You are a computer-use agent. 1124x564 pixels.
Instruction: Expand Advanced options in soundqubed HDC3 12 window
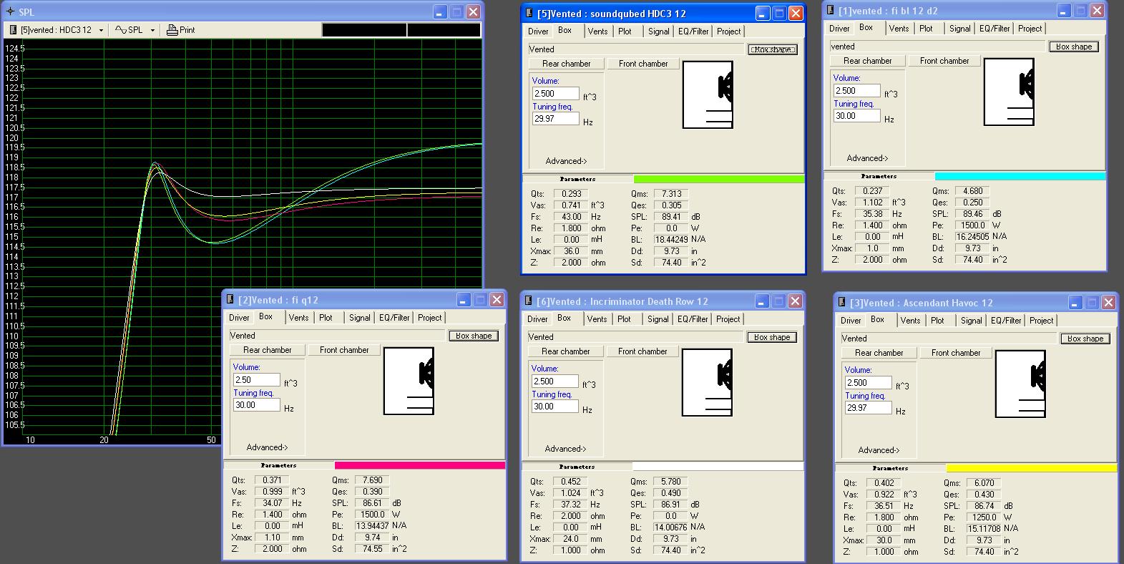566,161
